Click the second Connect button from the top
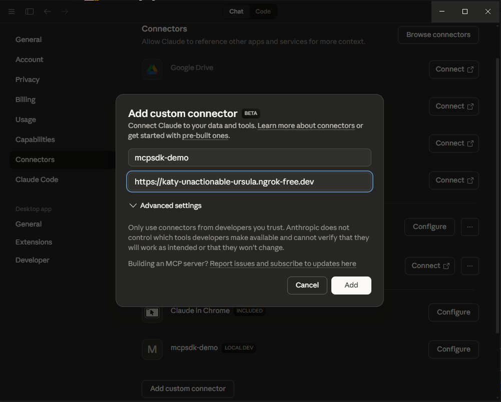 454,106
